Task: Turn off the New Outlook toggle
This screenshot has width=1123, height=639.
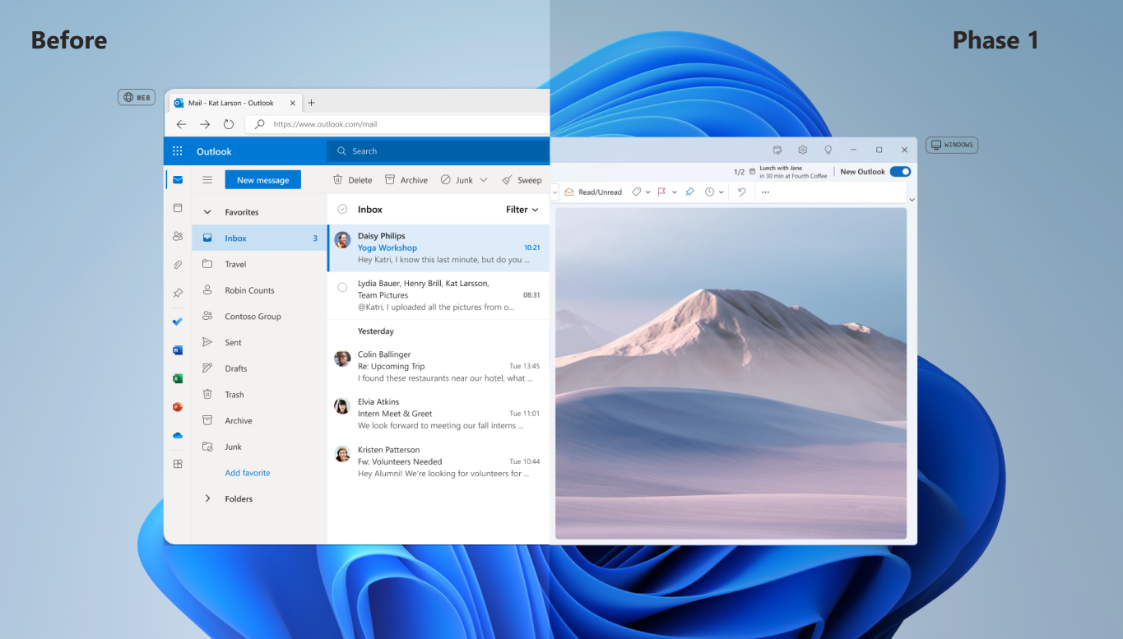Action: point(900,172)
